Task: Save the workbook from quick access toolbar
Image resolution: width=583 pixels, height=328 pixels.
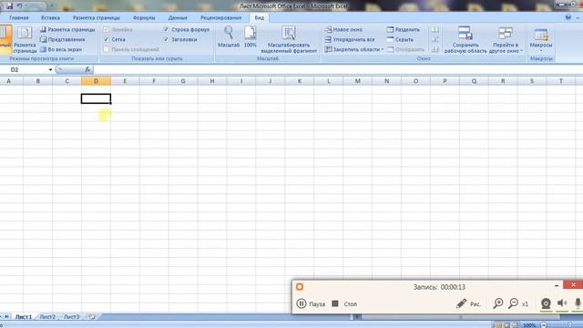Action: [x=10, y=5]
